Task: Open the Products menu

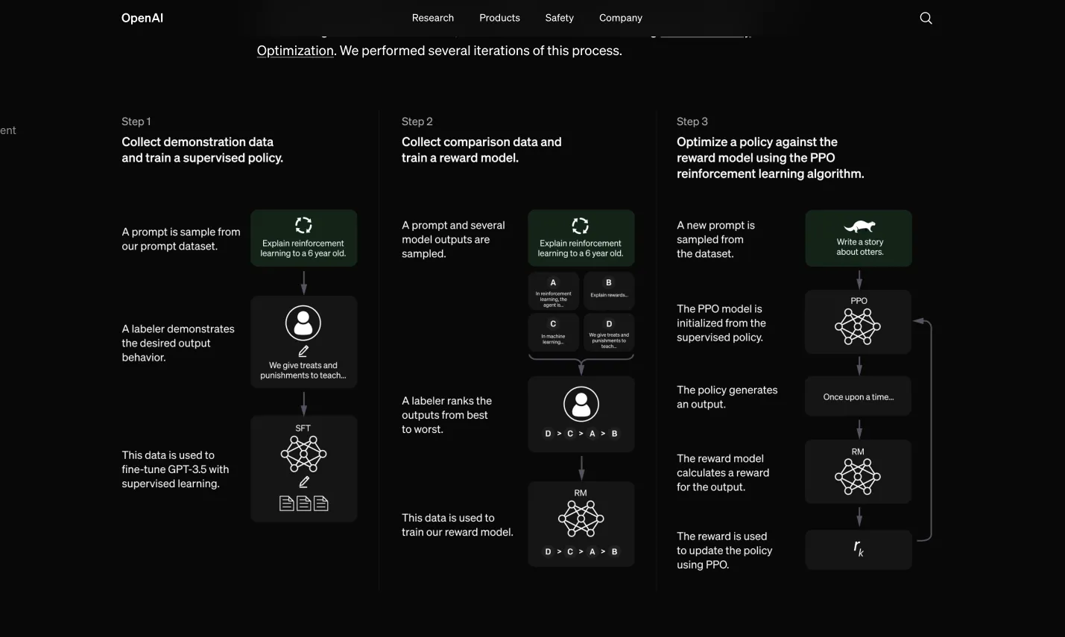Action: (499, 18)
